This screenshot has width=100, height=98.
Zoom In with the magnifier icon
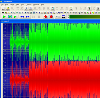point(89,8)
